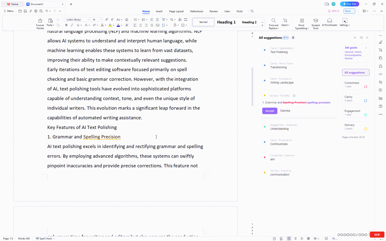Apply the Heading 1 style
The height and width of the screenshot is (241, 386).
(x=226, y=22)
